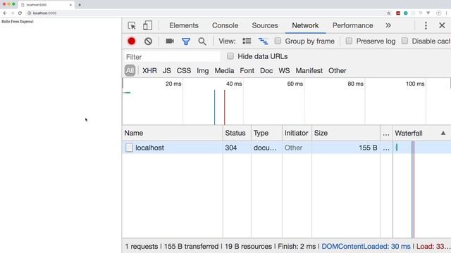
Task: Reload the page with the refresh icon
Action: click(20, 13)
